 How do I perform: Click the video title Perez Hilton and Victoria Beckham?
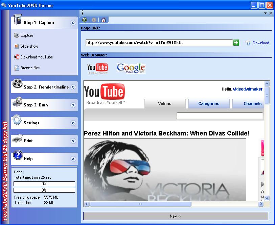click(167, 133)
